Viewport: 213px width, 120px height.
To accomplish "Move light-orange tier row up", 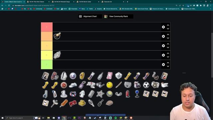I will 168,44.
